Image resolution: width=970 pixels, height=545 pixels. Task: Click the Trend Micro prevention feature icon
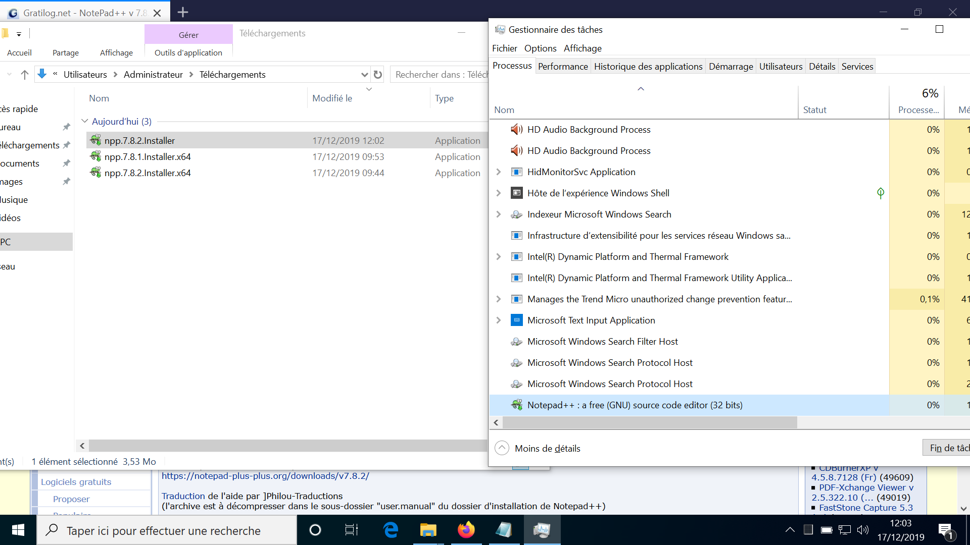click(x=516, y=299)
